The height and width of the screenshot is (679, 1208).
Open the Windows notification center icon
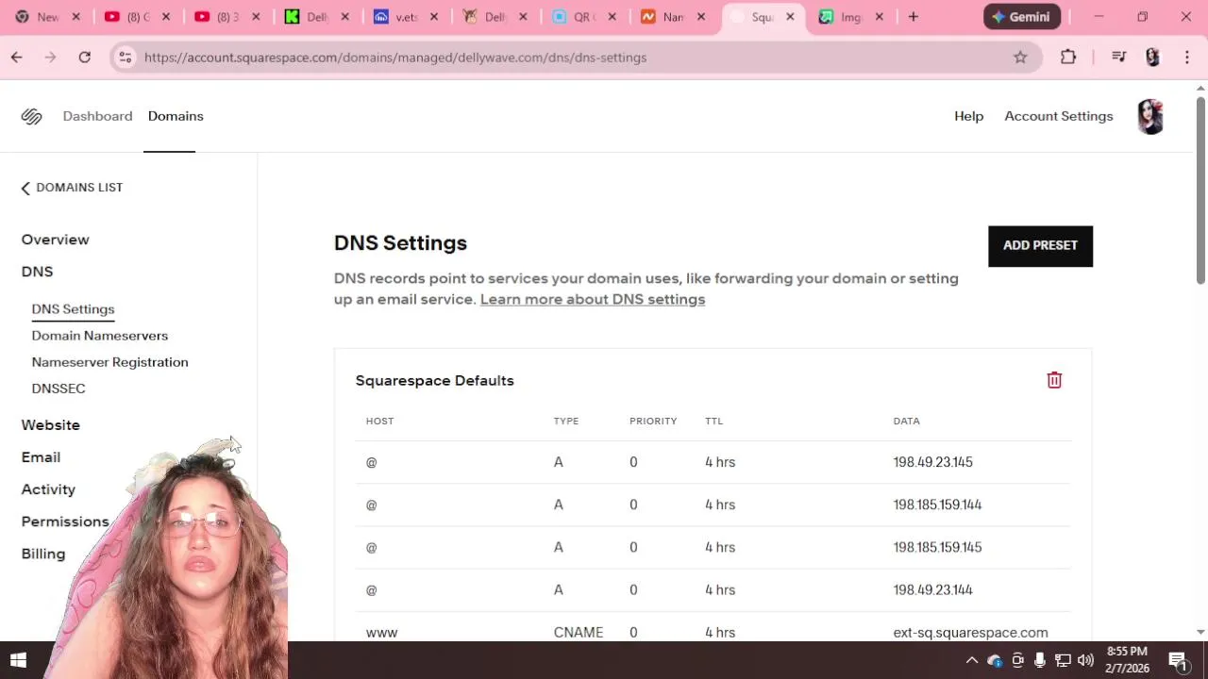[1178, 660]
